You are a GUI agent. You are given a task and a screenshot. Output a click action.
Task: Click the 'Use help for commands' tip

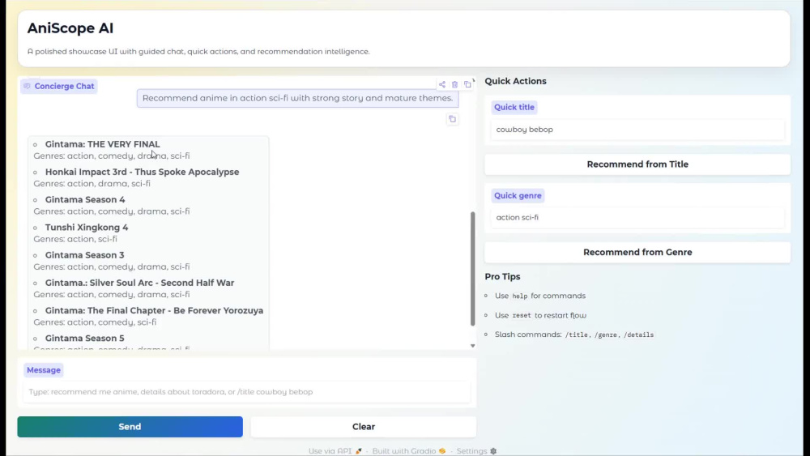539,296
